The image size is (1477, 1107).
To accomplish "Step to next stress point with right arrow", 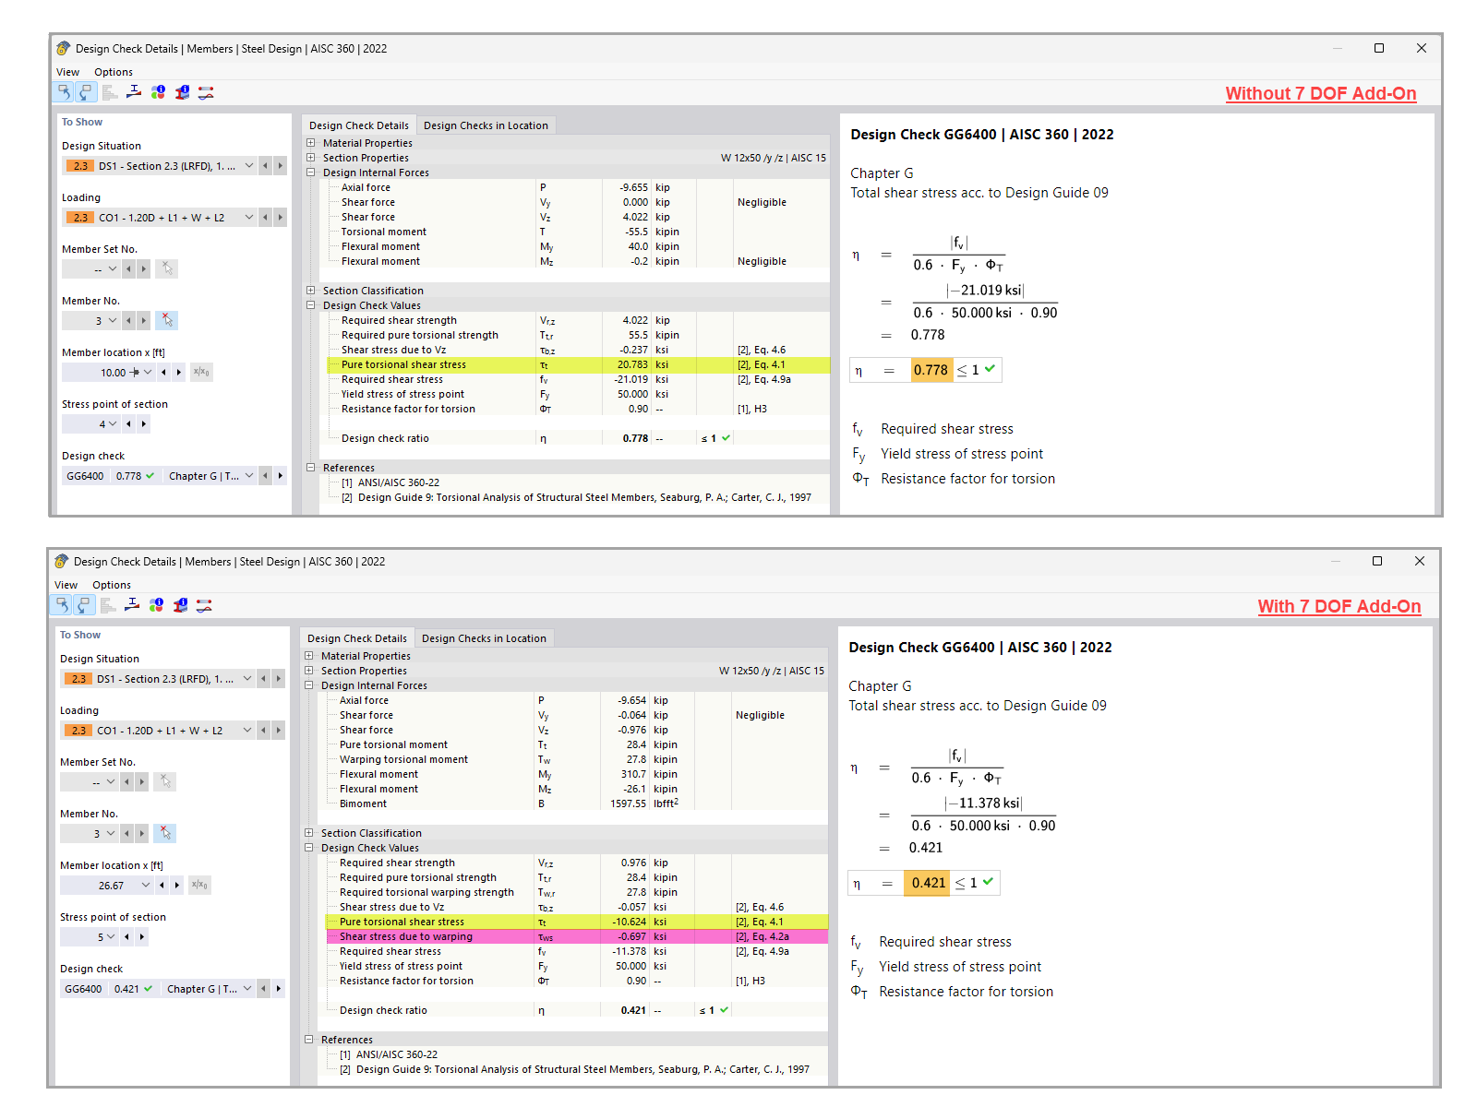I will pyautogui.click(x=143, y=424).
